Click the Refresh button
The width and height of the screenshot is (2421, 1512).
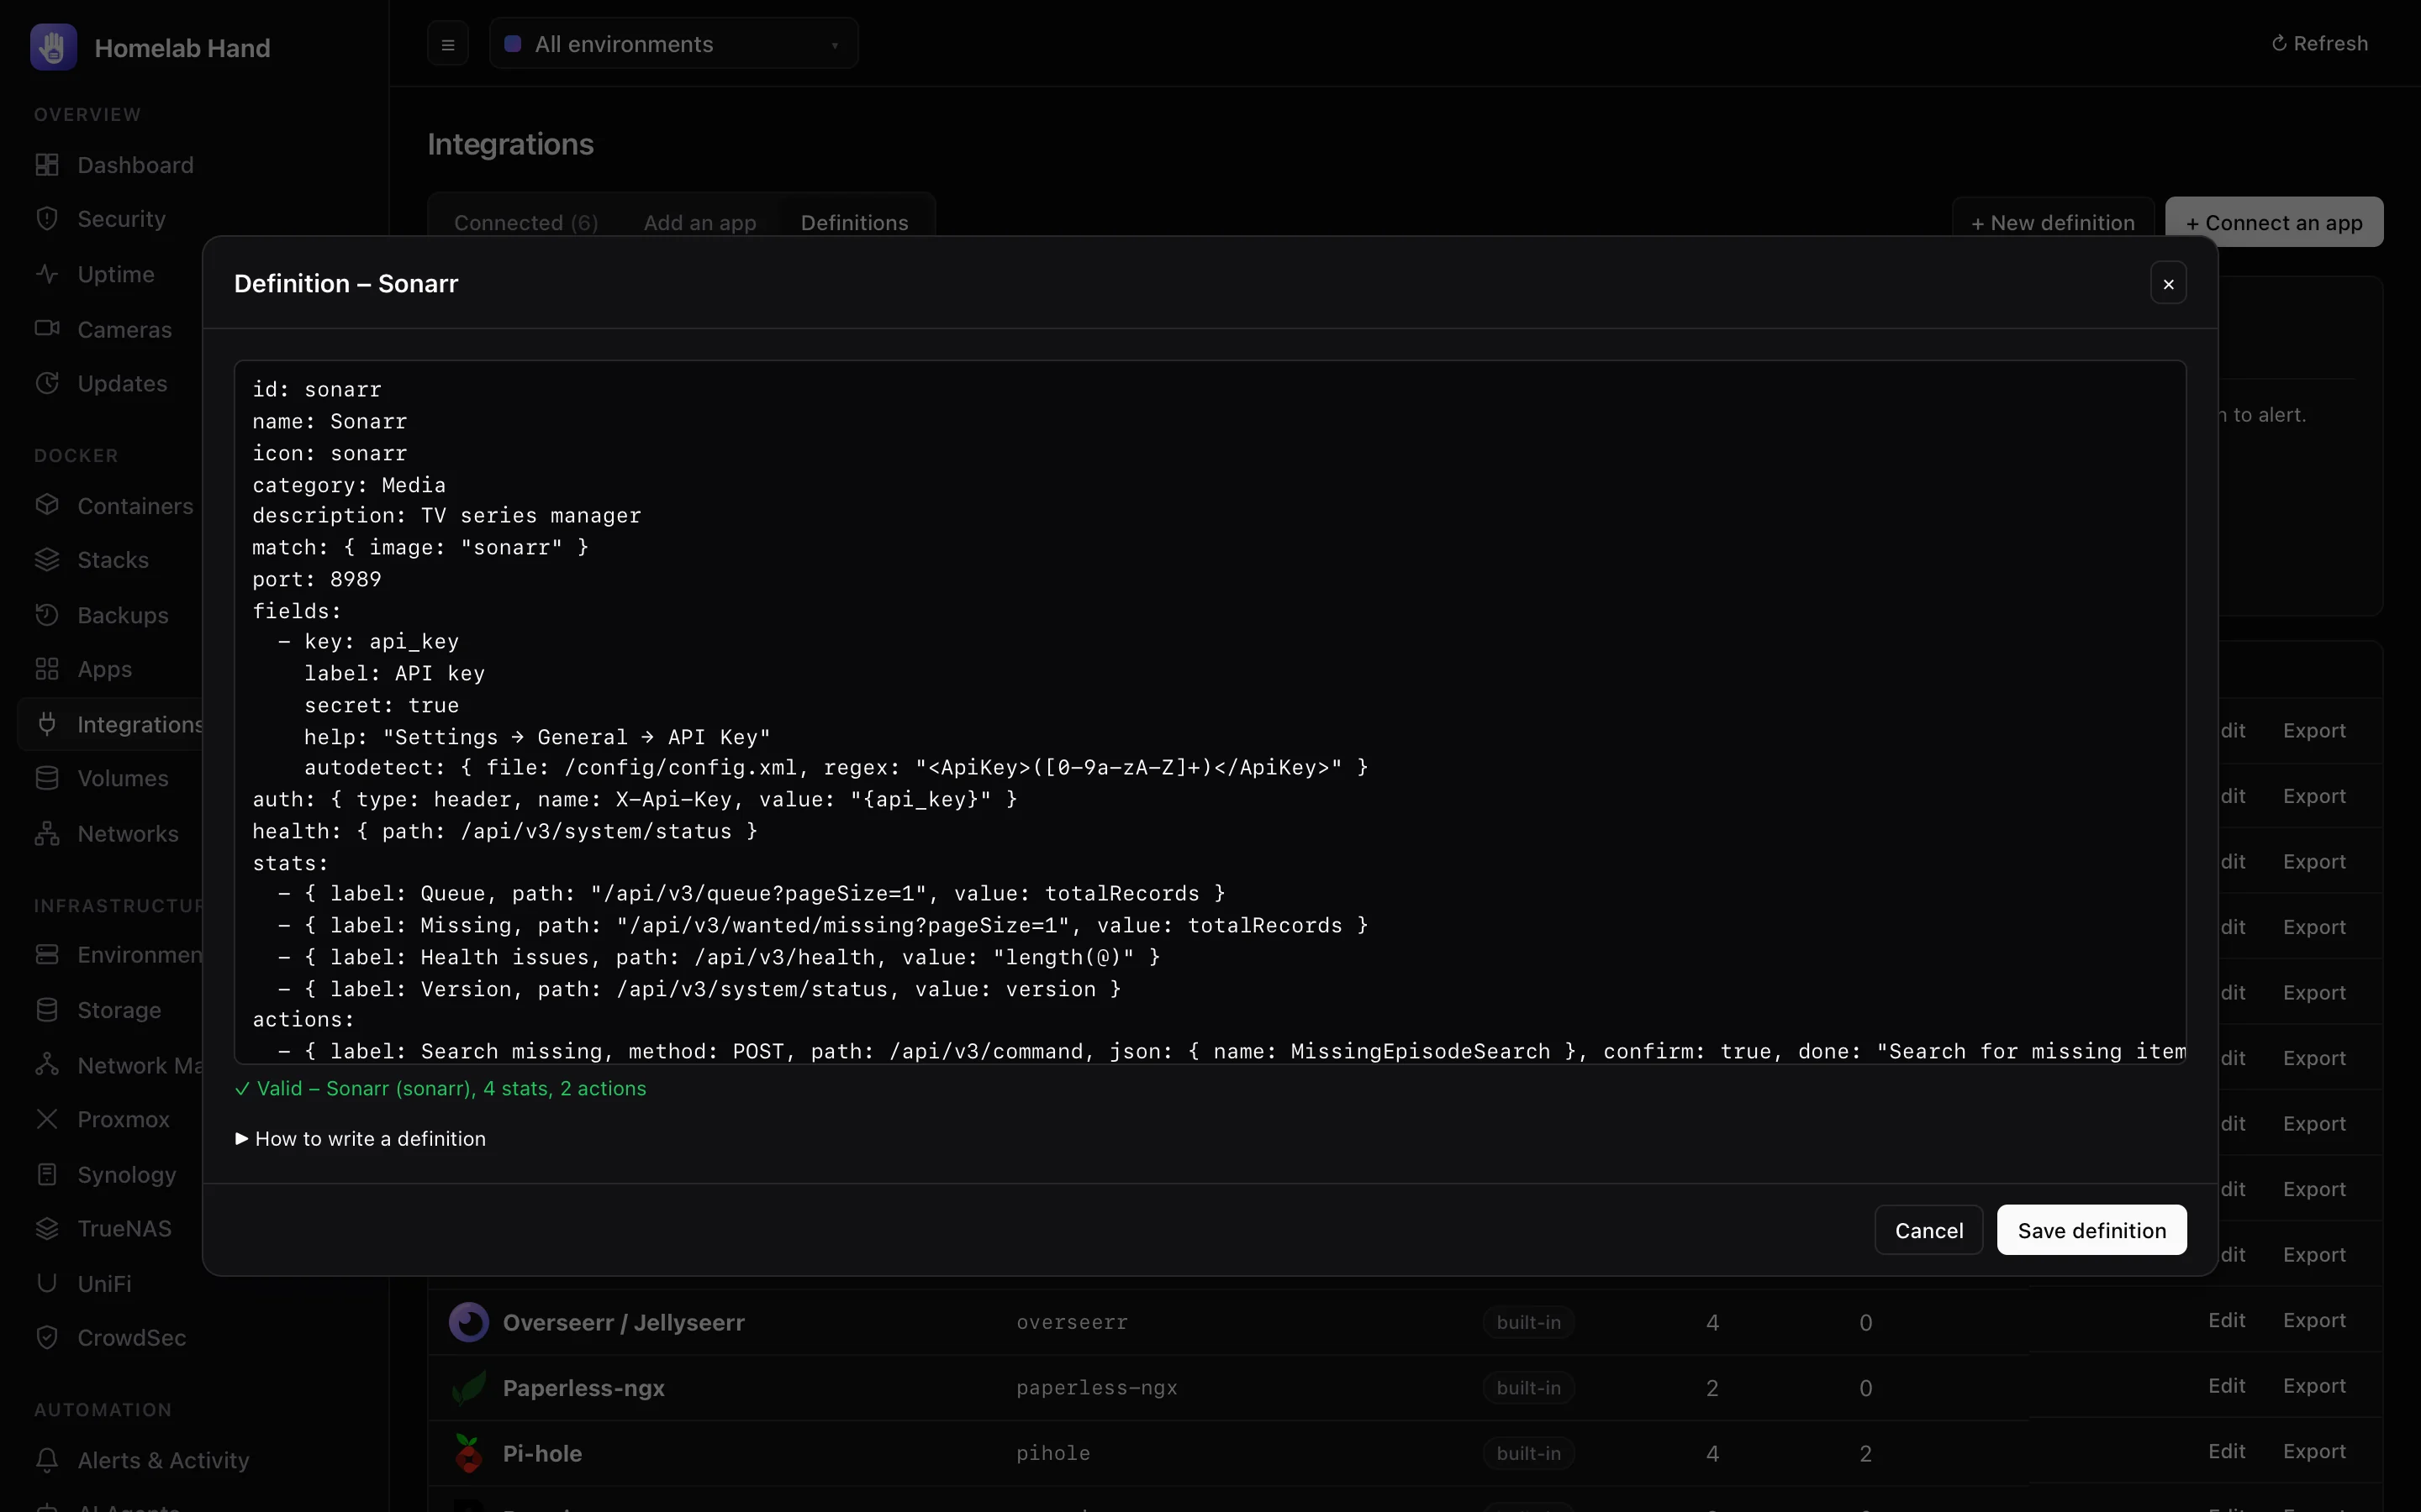[2319, 43]
